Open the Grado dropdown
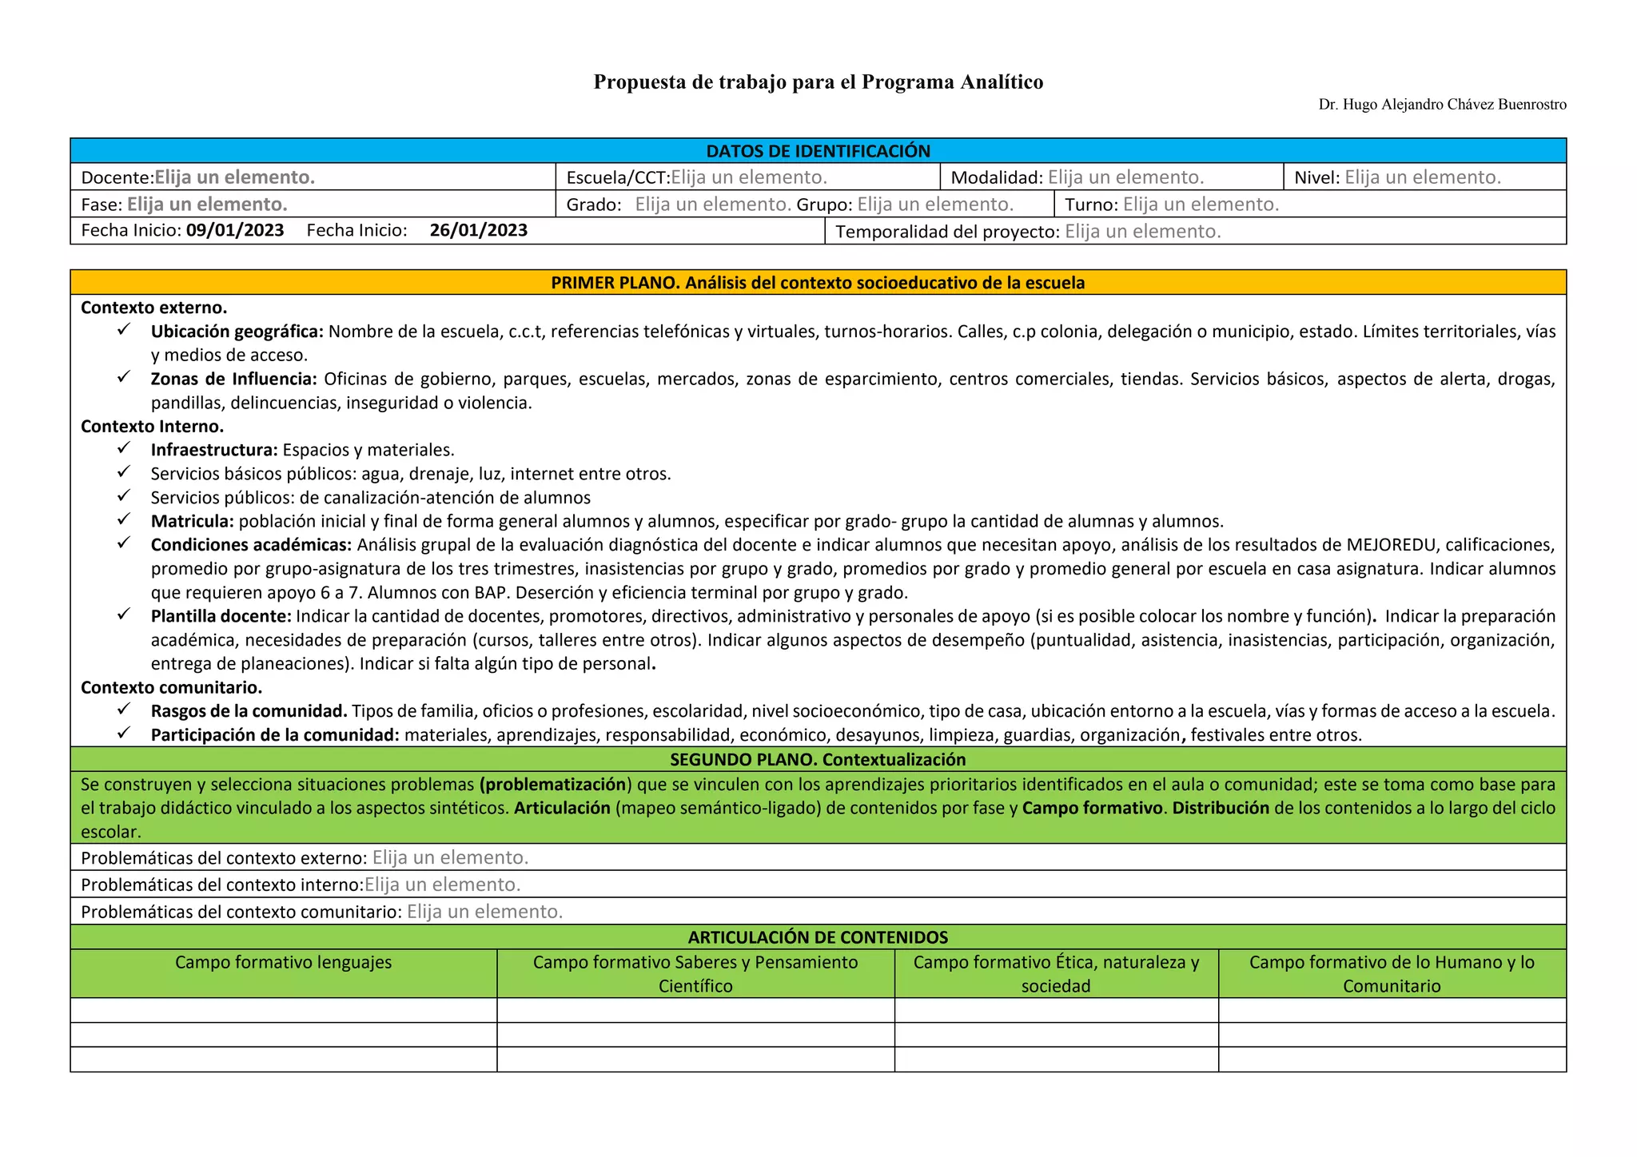The image size is (1637, 1157). click(712, 205)
